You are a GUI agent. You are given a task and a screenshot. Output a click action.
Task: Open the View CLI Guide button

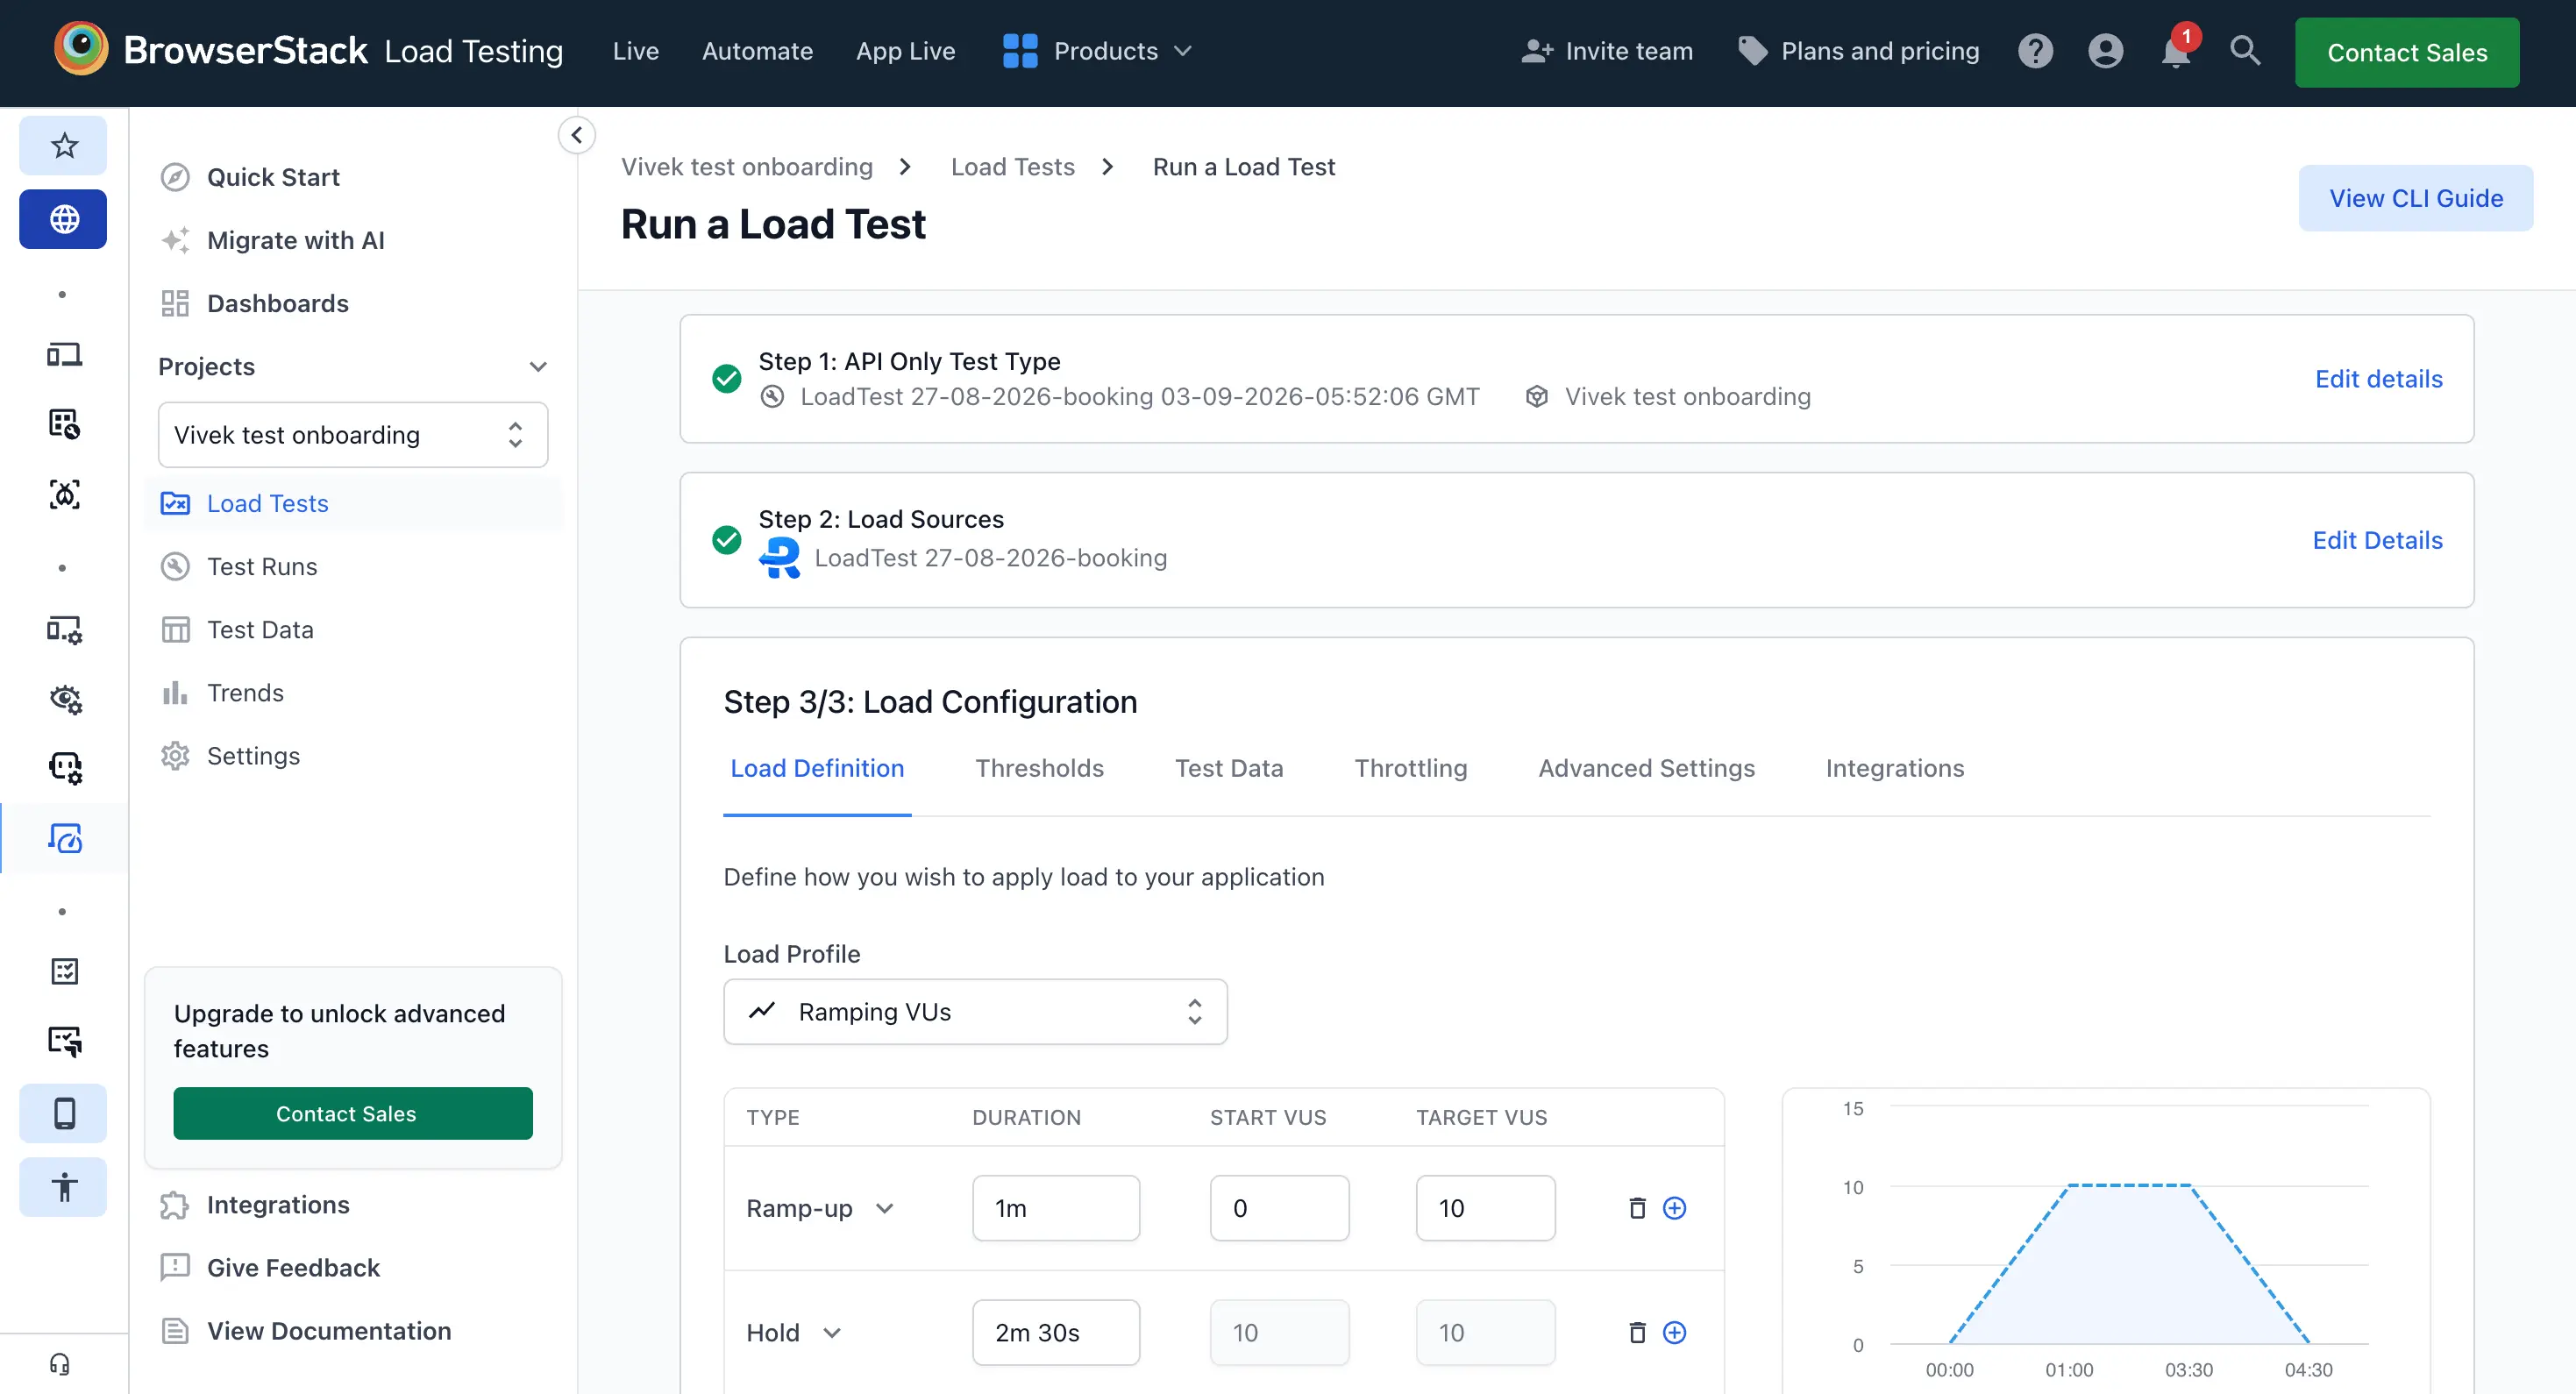[x=2416, y=198]
